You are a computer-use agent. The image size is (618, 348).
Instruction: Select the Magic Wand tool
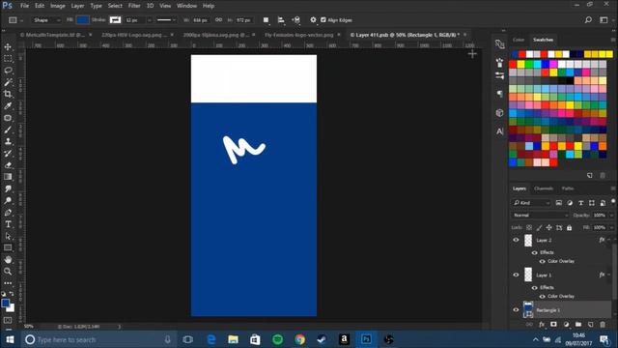coord(8,82)
